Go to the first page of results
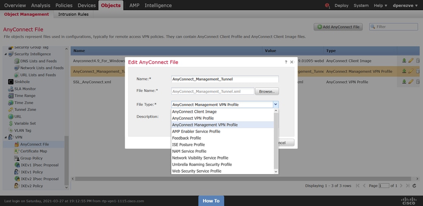Image resolution: width=423 pixels, height=206 pixels. tap(358, 186)
